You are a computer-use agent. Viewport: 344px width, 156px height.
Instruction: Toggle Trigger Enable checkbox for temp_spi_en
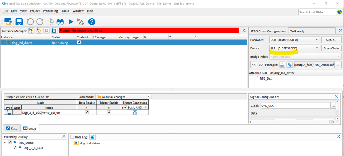pos(109,112)
